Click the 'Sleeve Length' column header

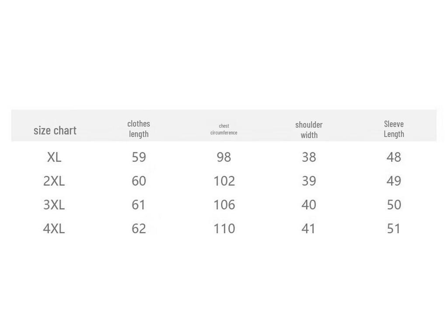click(394, 129)
